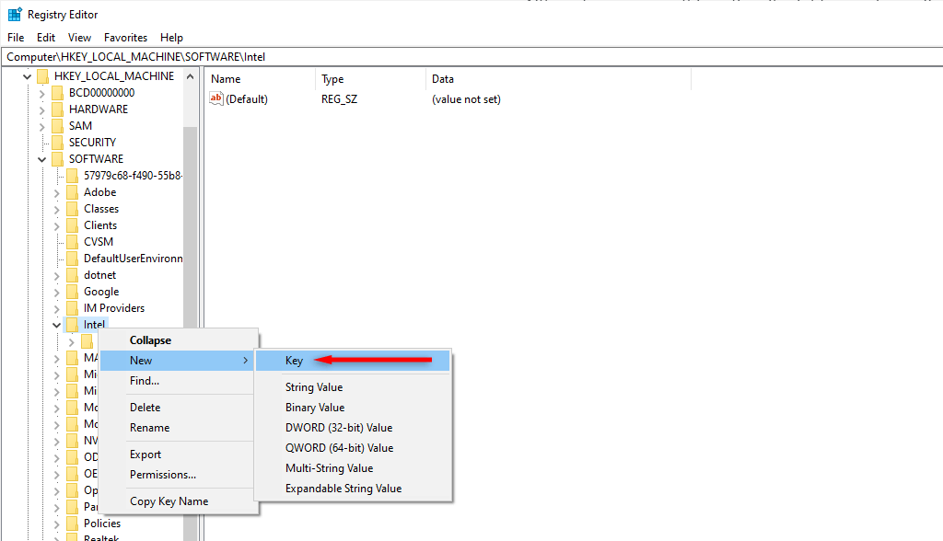943x541 pixels.
Task: Choose Key from the New submenu
Action: click(x=294, y=361)
